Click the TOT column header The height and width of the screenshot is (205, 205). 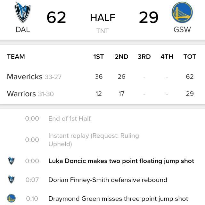click(x=190, y=57)
